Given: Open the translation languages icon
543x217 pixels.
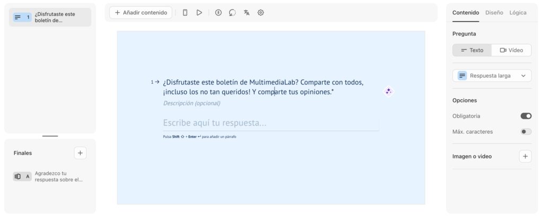Looking at the screenshot, I should tap(247, 13).
